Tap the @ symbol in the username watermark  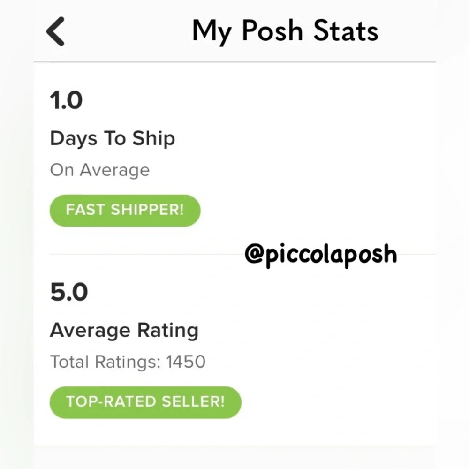[254, 254]
